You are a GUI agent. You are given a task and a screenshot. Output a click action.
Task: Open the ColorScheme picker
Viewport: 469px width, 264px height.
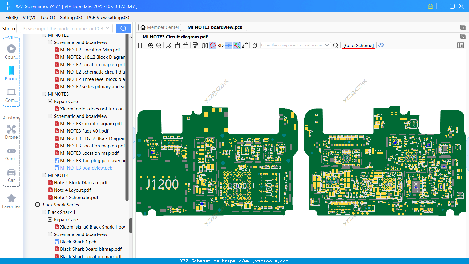click(358, 45)
